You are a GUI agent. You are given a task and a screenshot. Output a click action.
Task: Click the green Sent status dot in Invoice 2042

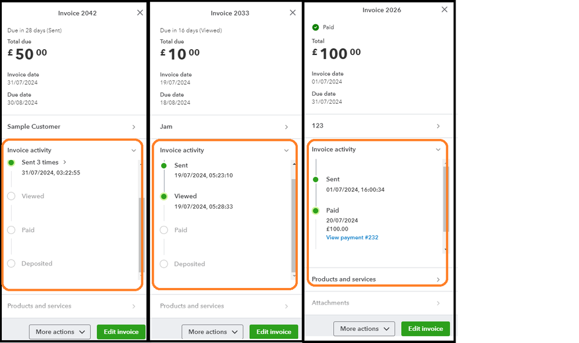point(11,163)
